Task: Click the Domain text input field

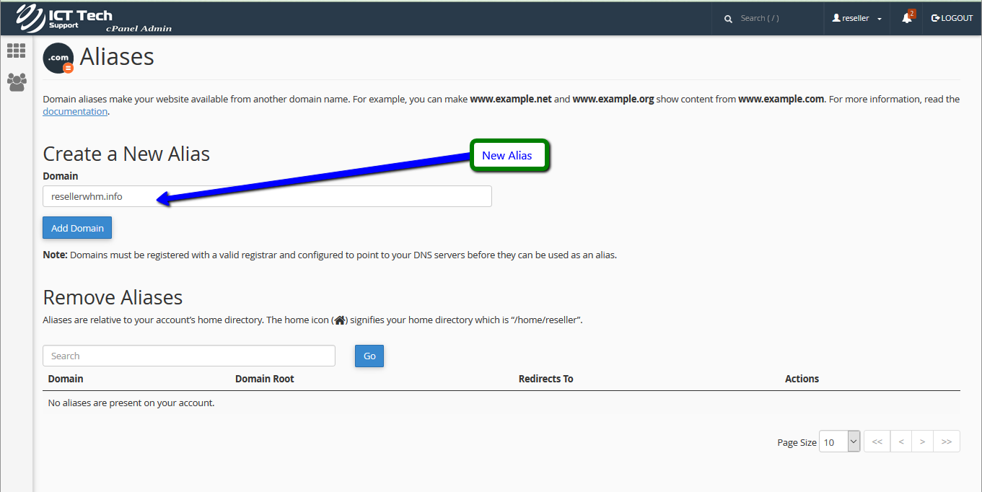Action: (267, 196)
